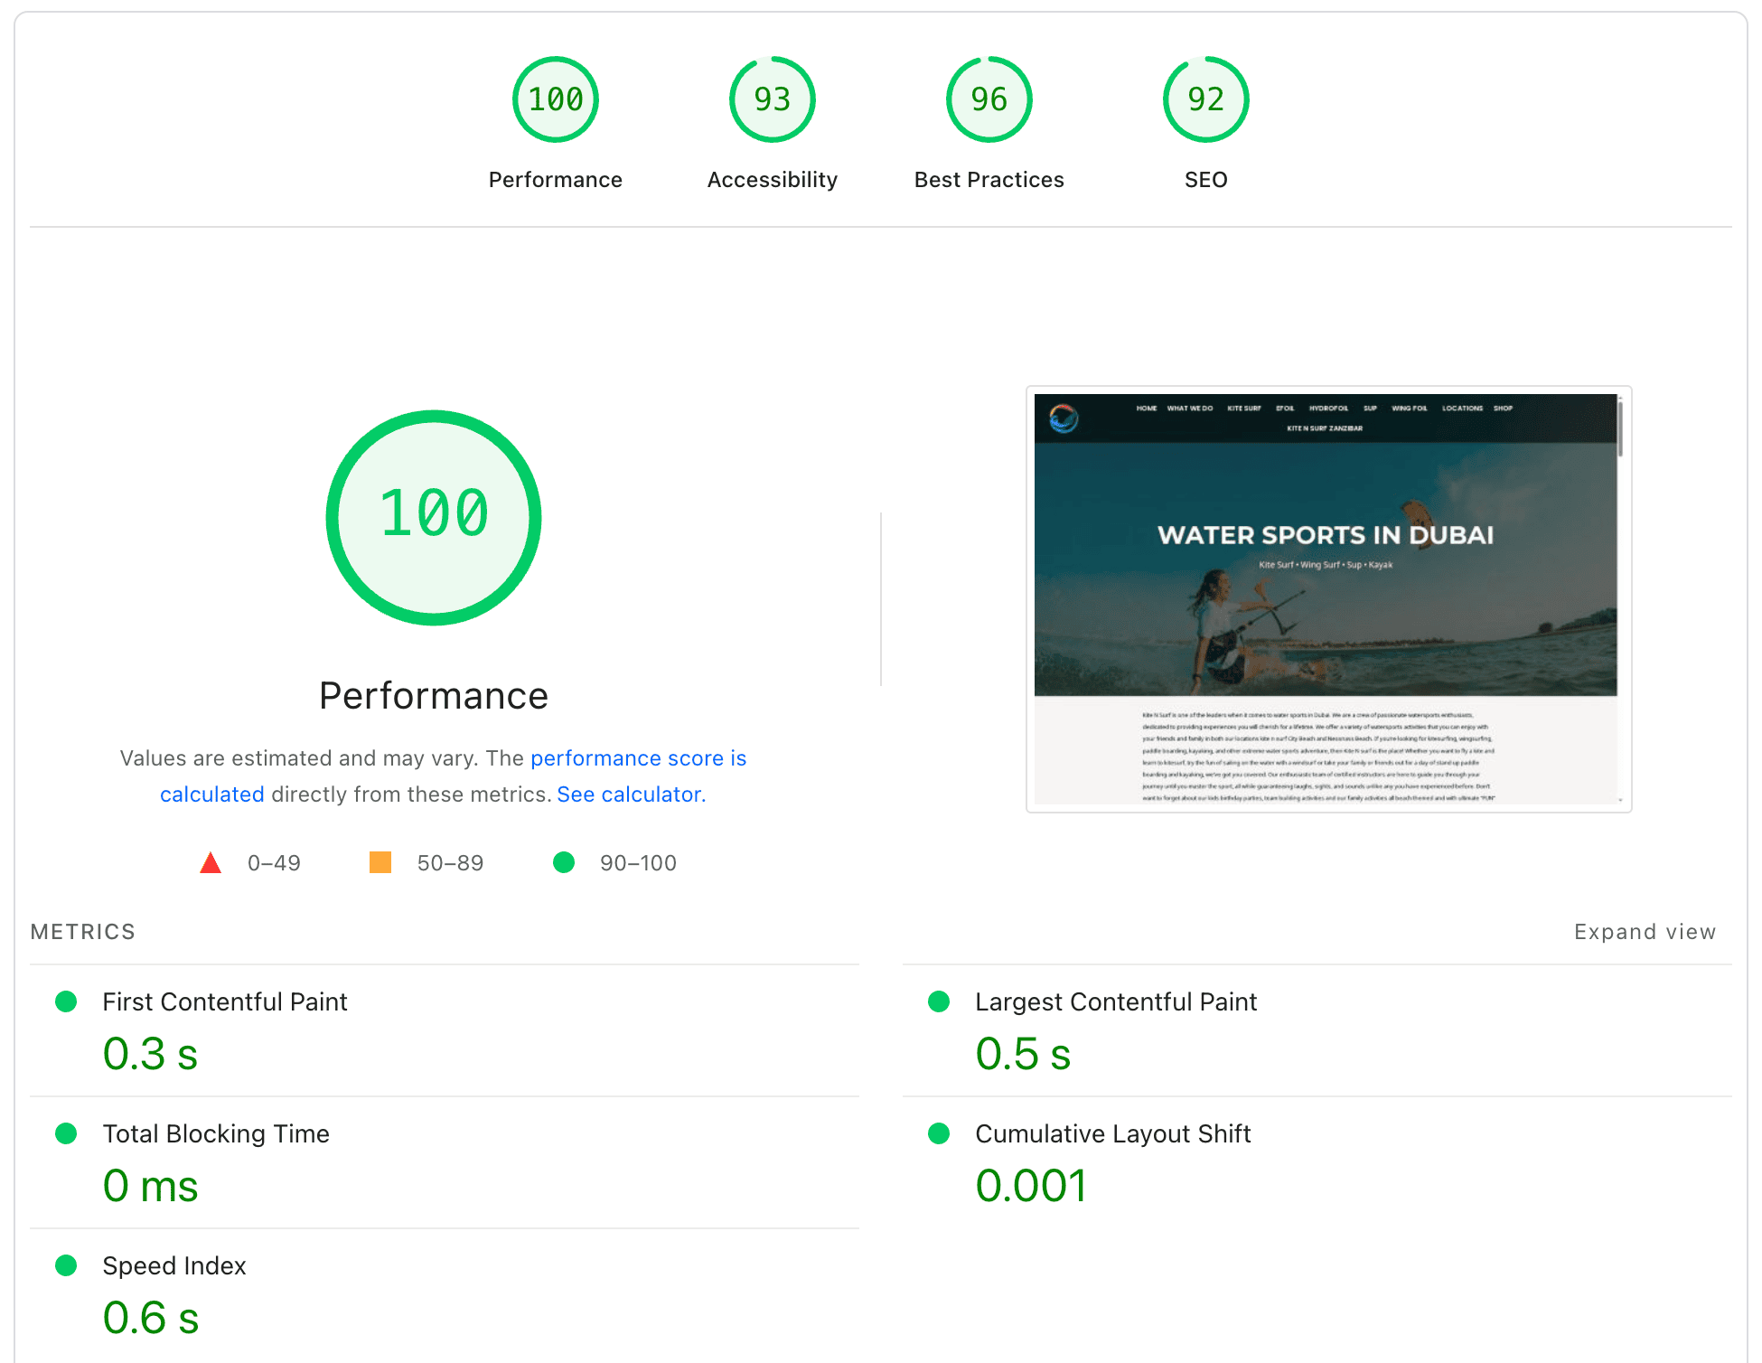
Task: Click the SEO 92 score gauge
Action: pos(1205,99)
